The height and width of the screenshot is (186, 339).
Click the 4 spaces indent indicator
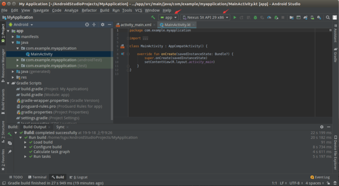(x=314, y=183)
